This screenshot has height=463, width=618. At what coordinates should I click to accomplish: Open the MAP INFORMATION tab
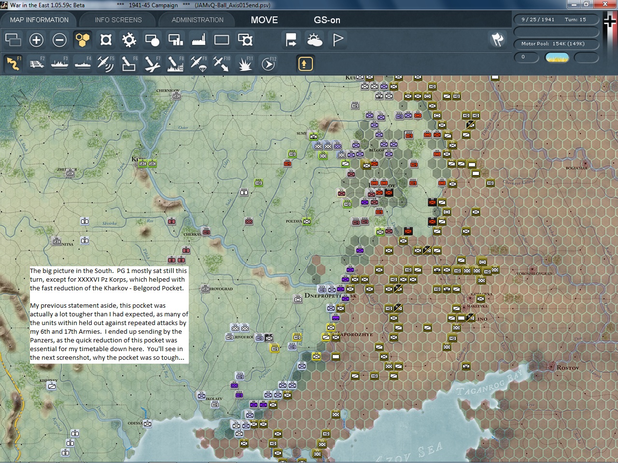tap(39, 20)
